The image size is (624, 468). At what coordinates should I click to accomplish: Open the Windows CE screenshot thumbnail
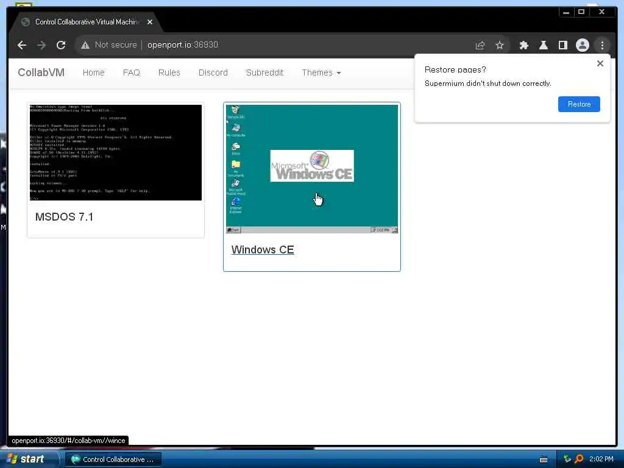[312, 169]
